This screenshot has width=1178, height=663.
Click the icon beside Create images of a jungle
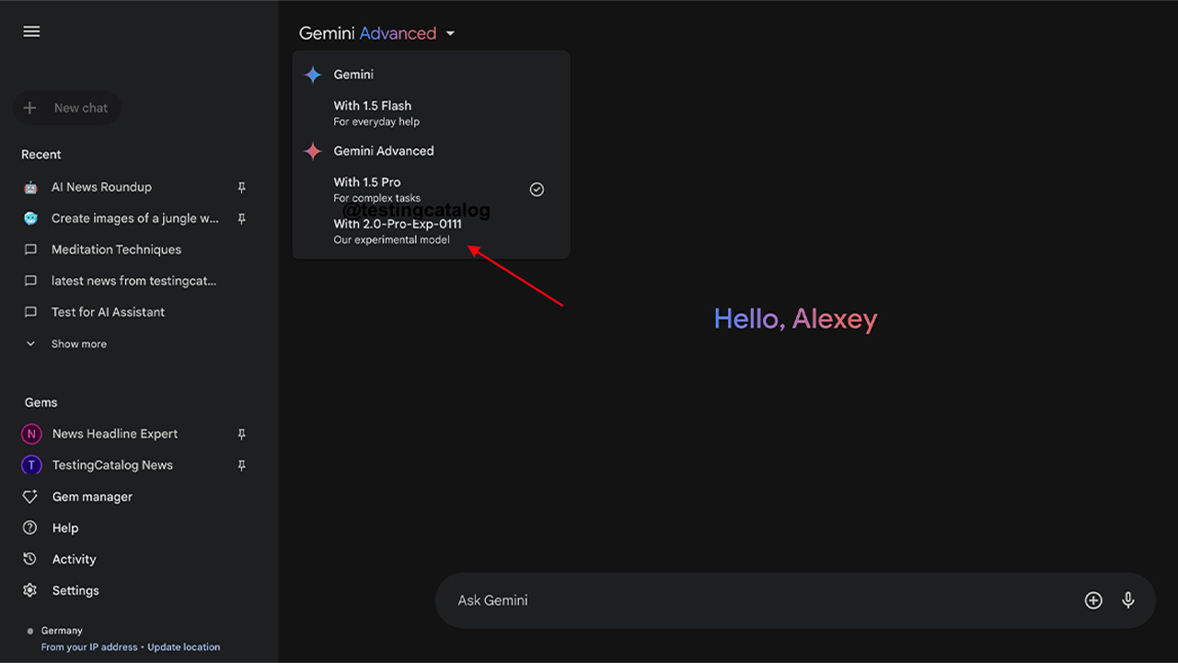pos(31,218)
